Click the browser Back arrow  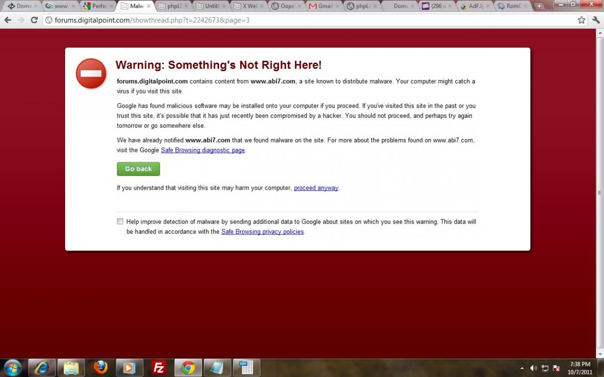pos(7,20)
